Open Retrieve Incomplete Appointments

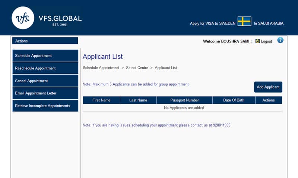point(45,106)
